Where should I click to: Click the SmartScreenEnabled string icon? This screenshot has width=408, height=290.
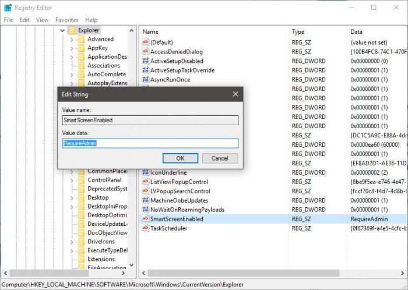click(146, 219)
